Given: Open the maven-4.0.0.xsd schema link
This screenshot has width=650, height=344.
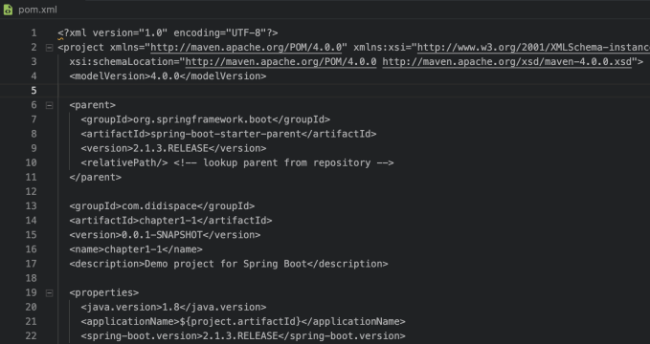Looking at the screenshot, I should click(x=506, y=62).
